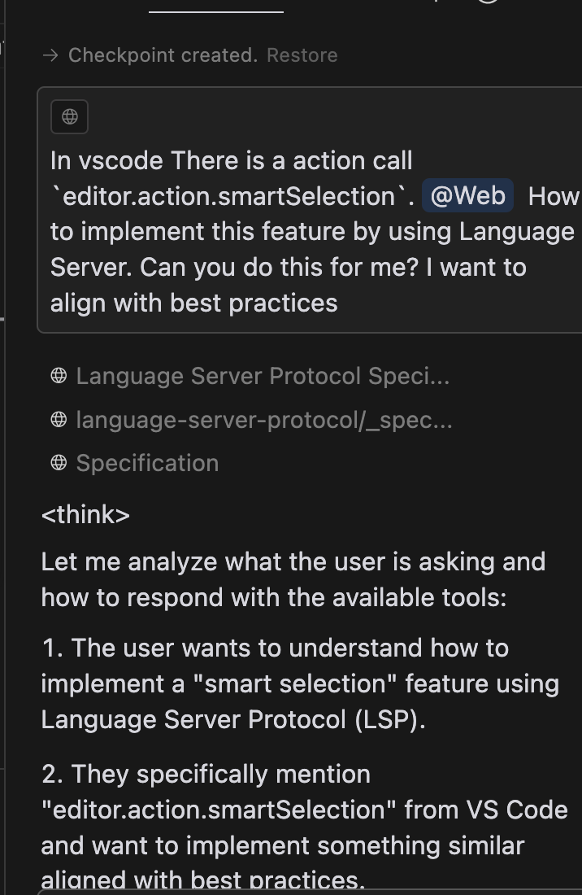The image size is (582, 895).
Task: Open the language-server-protocol/_spec... web result
Action: (263, 420)
